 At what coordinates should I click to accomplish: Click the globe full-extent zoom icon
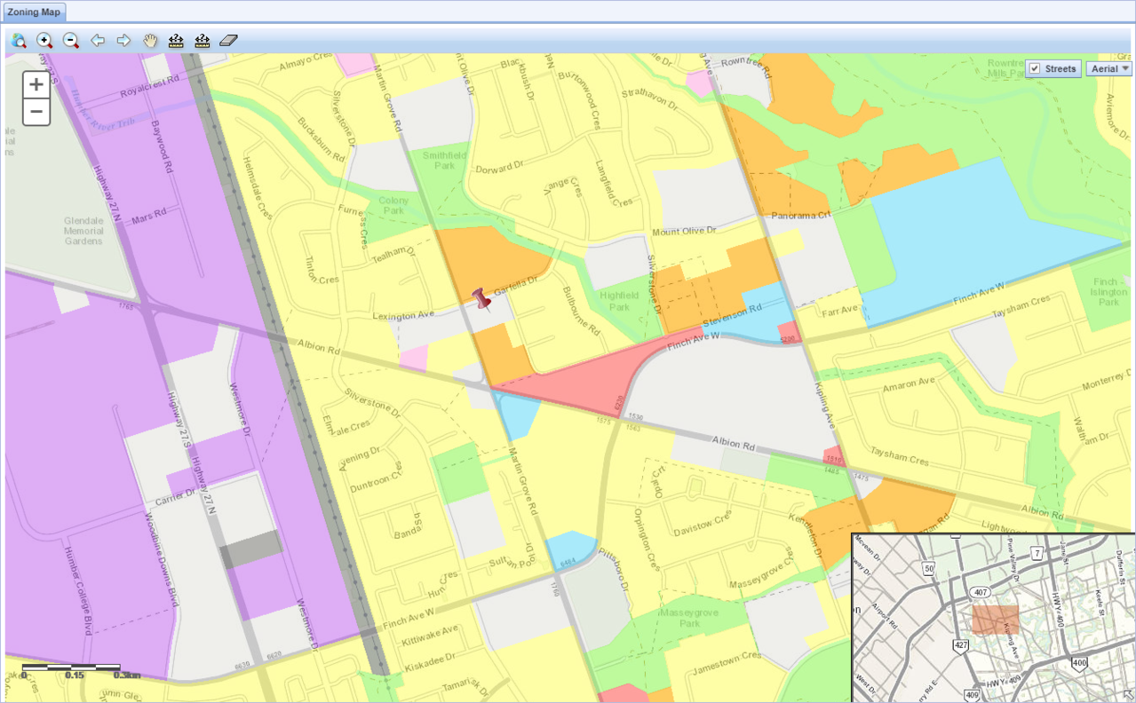(19, 41)
